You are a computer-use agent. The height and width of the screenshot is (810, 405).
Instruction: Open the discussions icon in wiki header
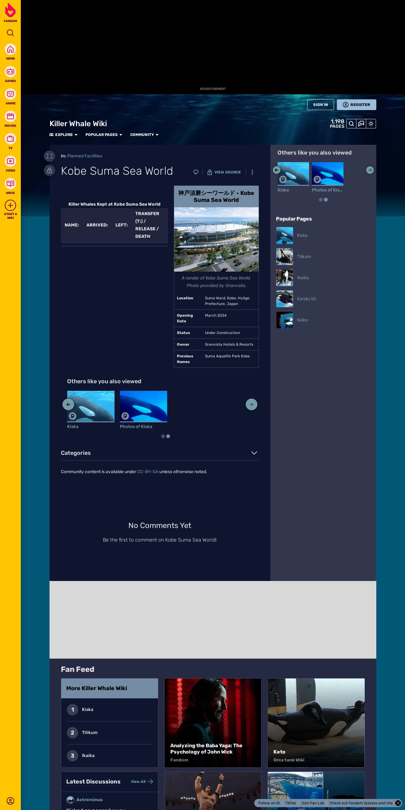(361, 124)
